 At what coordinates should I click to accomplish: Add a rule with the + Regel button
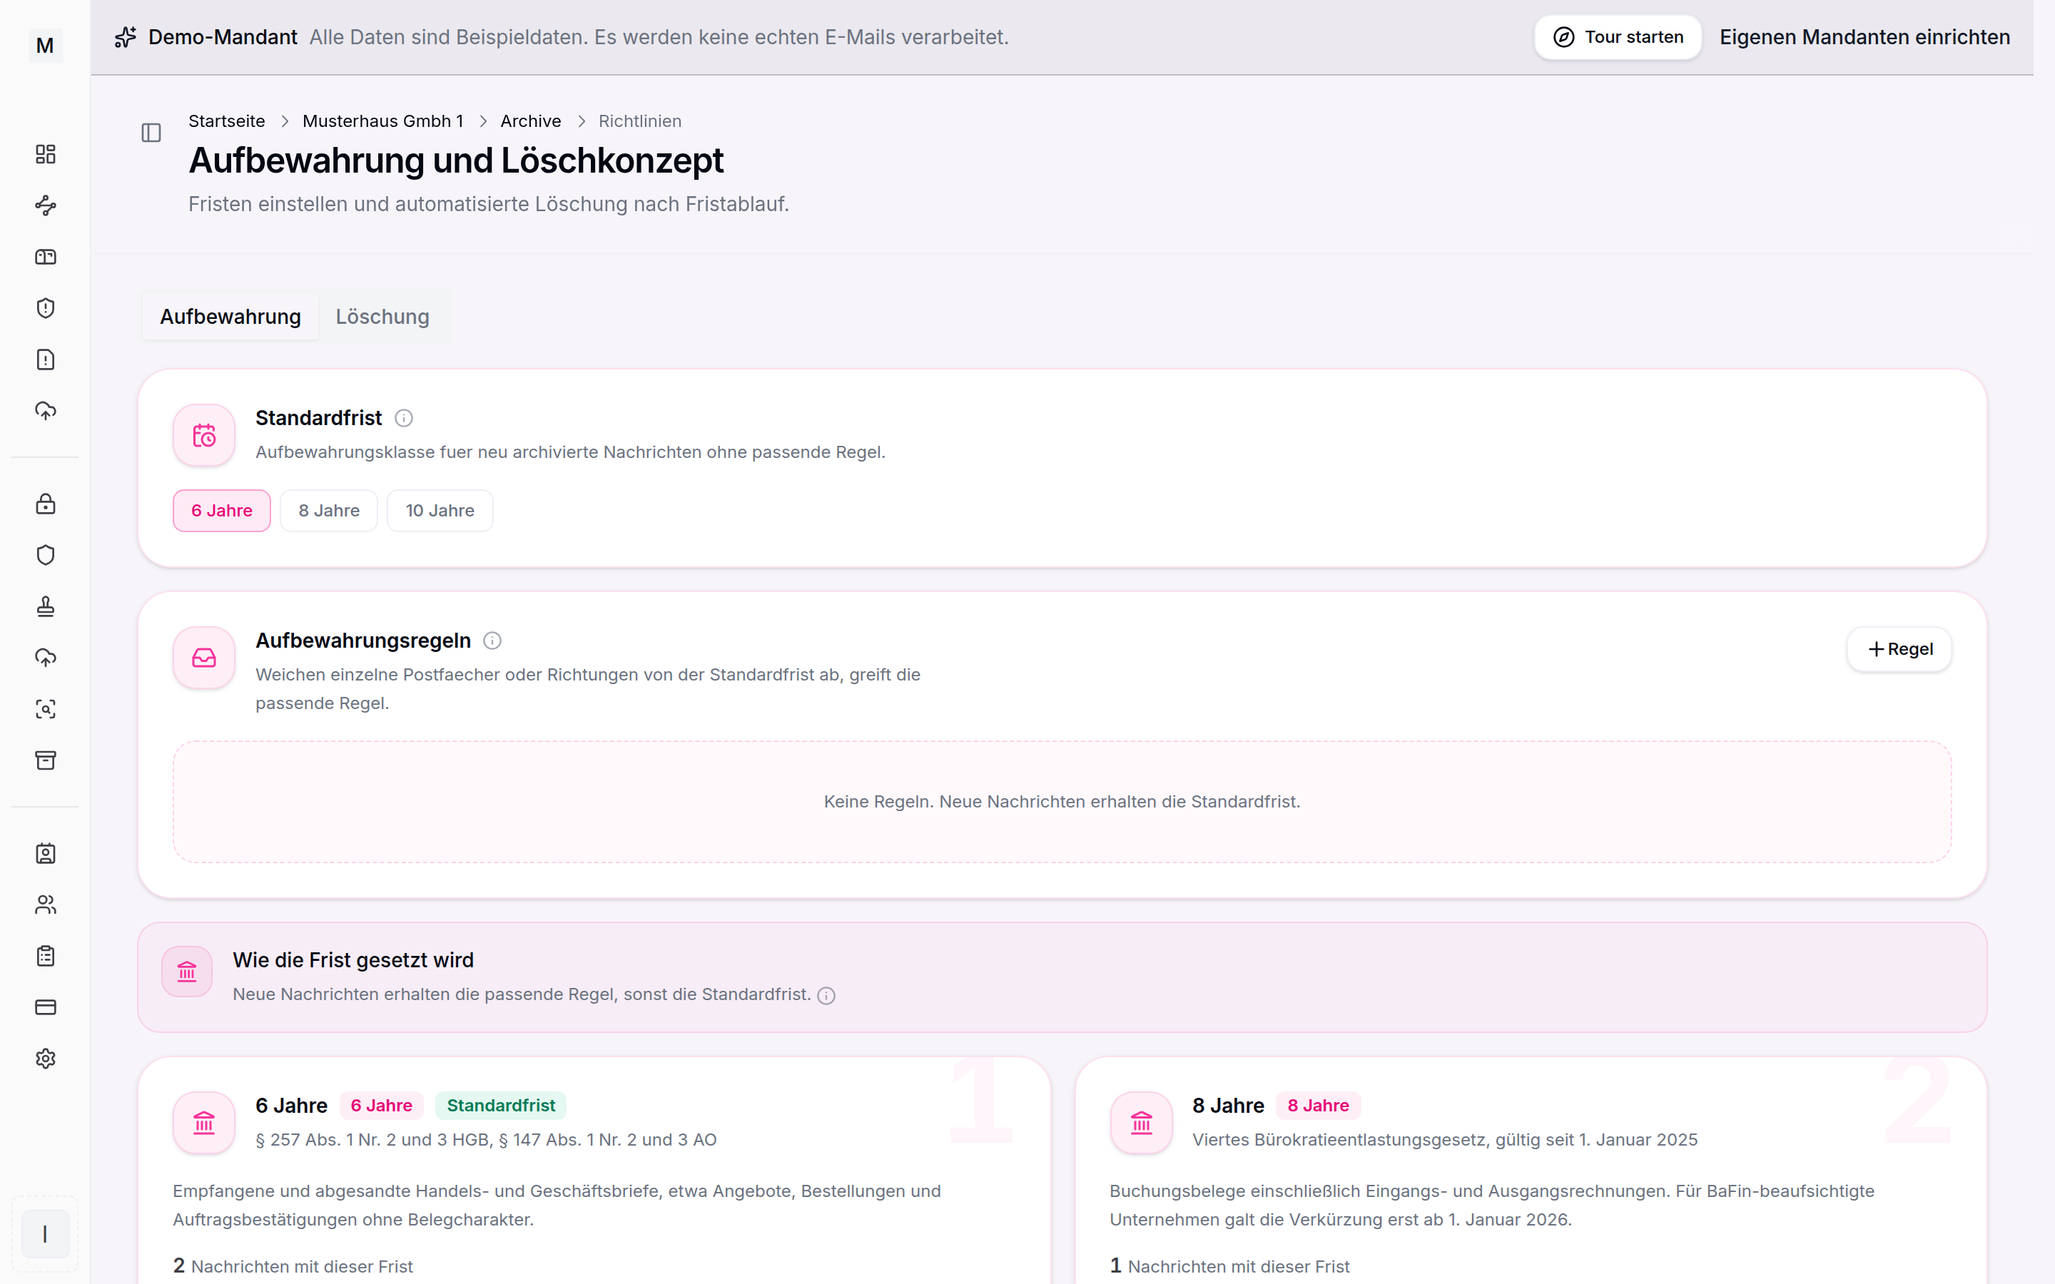[1899, 650]
